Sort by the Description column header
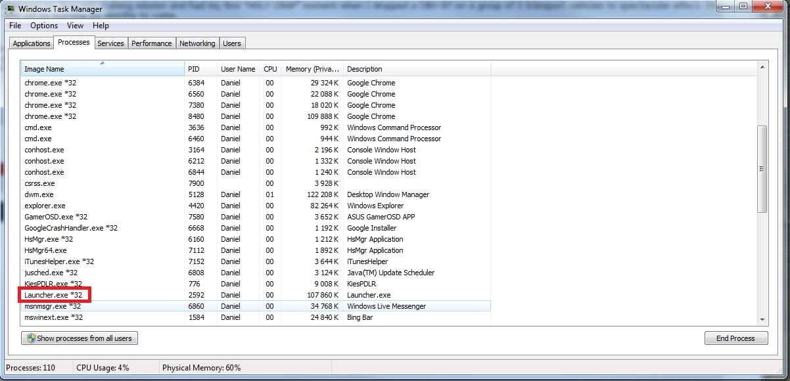The width and height of the screenshot is (790, 381). click(x=417, y=69)
